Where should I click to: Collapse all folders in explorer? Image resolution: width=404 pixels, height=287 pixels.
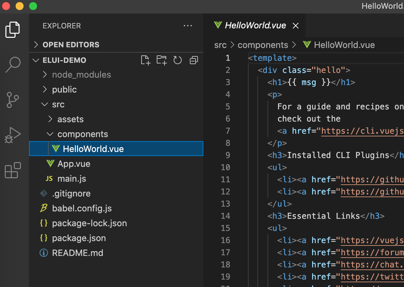(194, 60)
